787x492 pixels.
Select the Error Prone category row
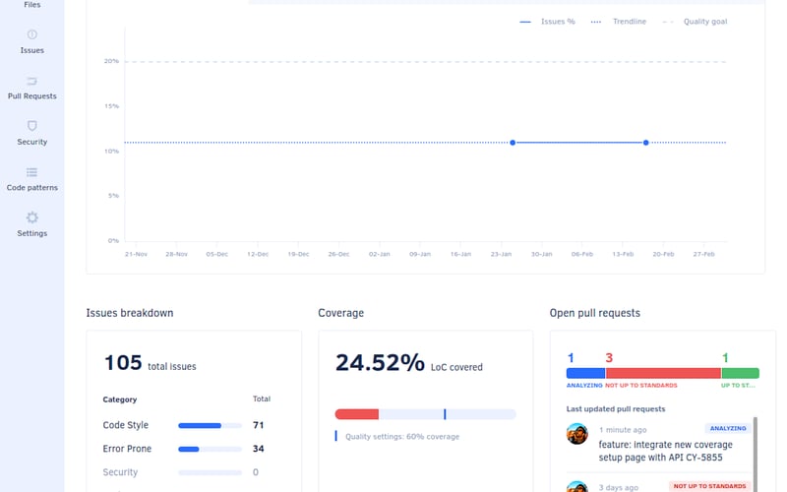[183, 449]
